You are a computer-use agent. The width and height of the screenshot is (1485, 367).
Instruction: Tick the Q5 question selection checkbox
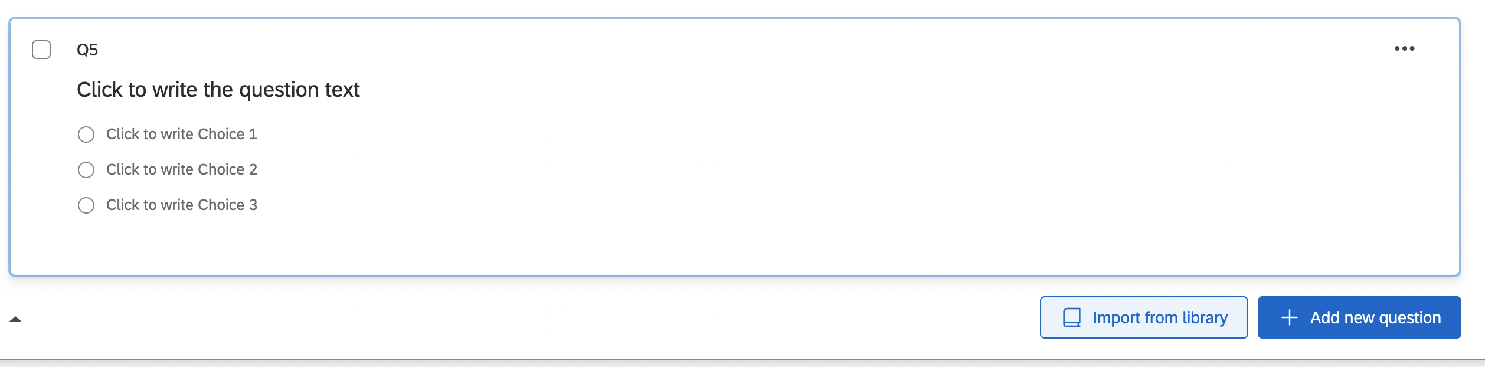pos(41,50)
